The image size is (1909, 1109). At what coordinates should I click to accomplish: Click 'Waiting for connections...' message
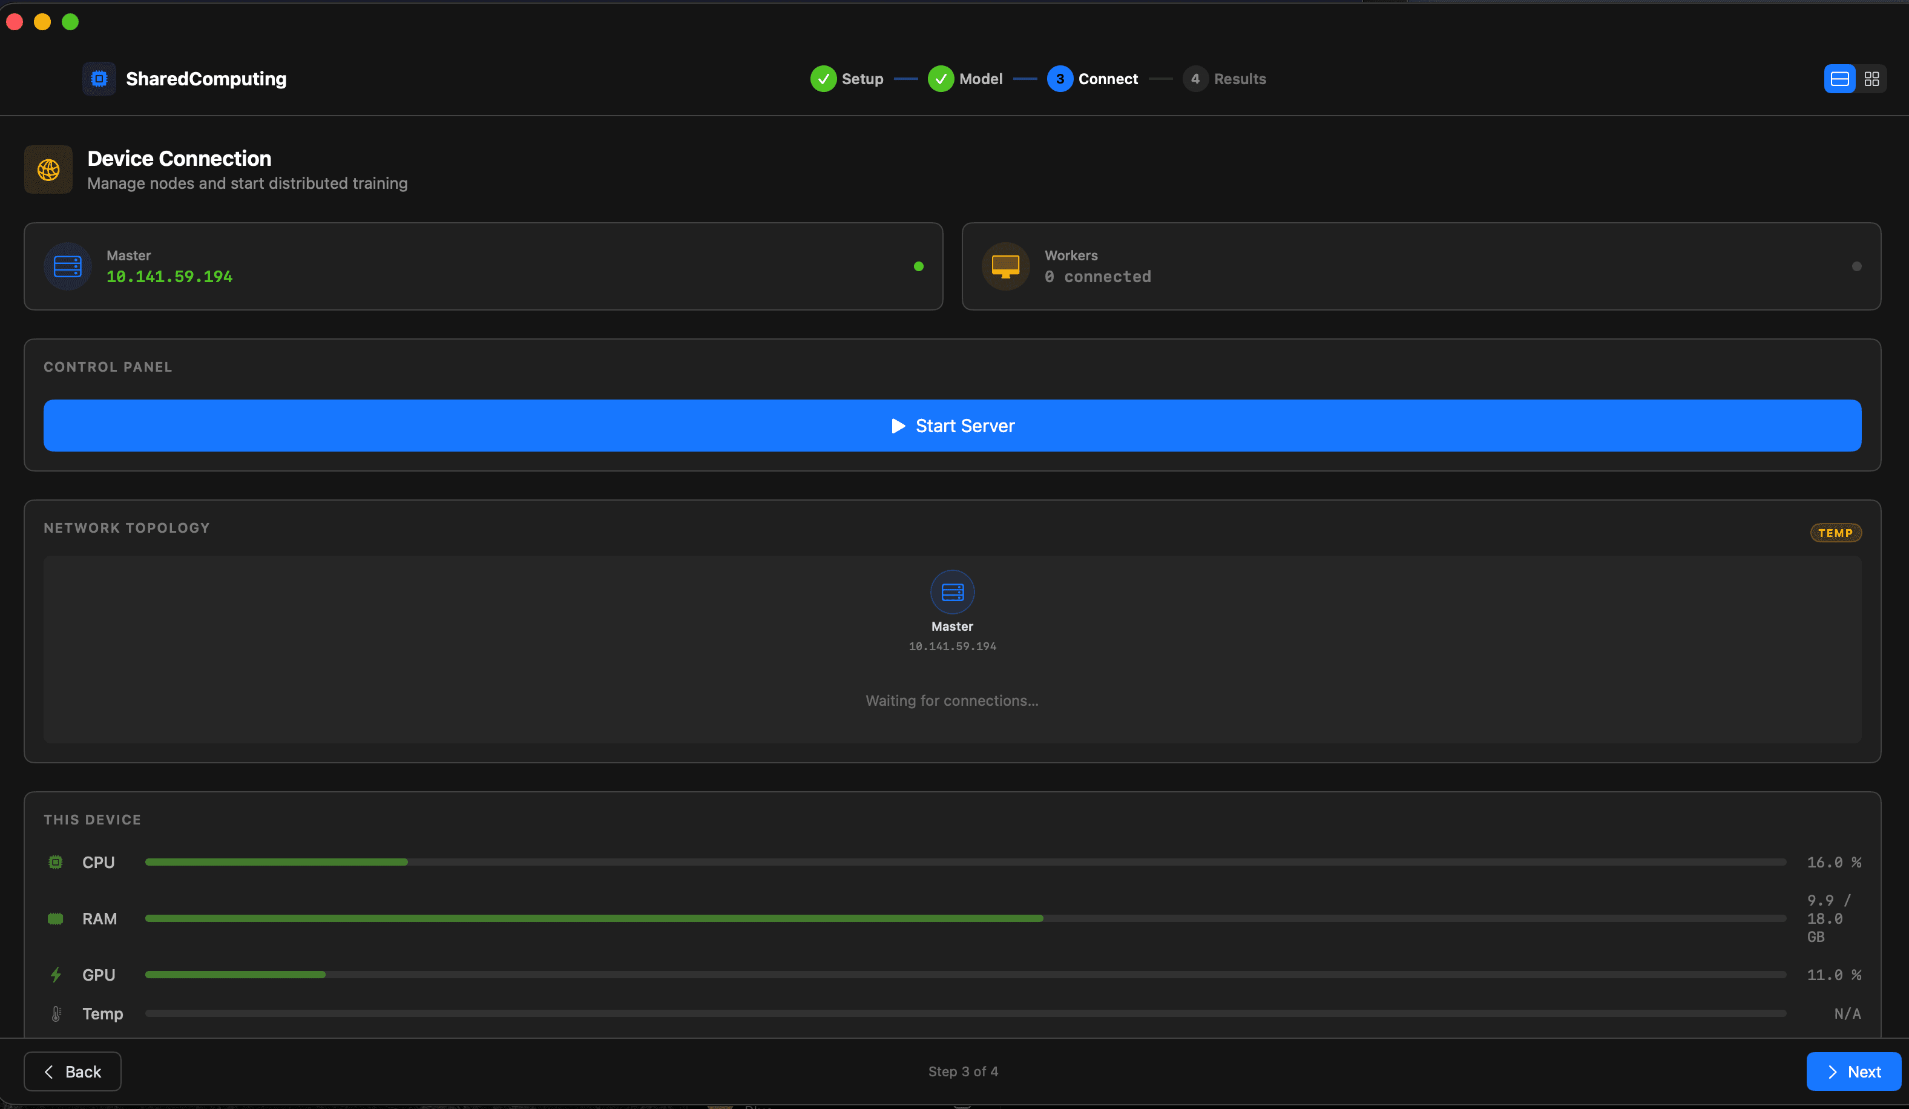(x=952, y=701)
